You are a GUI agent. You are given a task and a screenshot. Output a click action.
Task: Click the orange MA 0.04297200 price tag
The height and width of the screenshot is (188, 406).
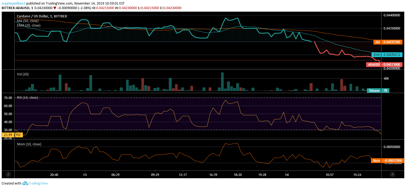(x=388, y=42)
